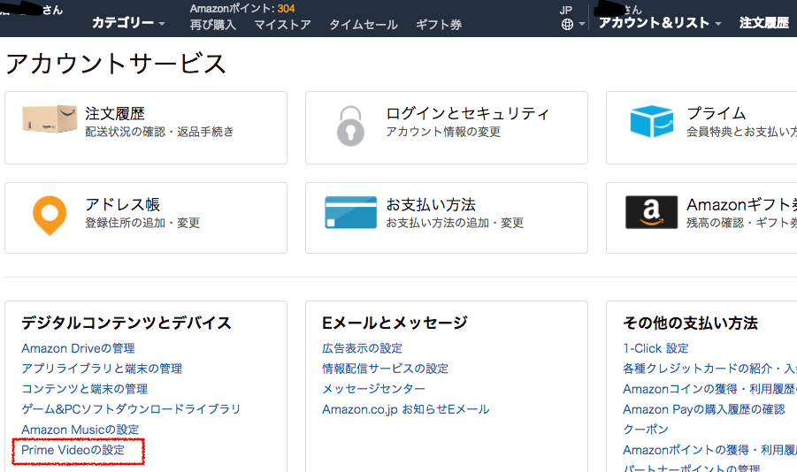Click the cardboard box icon for 注文履歴

[x=50, y=119]
